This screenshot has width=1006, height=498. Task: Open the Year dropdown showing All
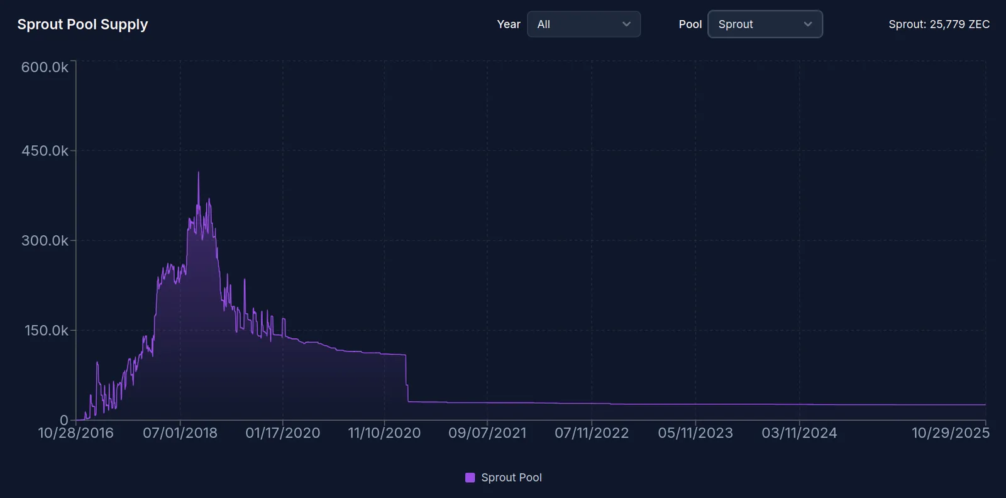coord(583,25)
